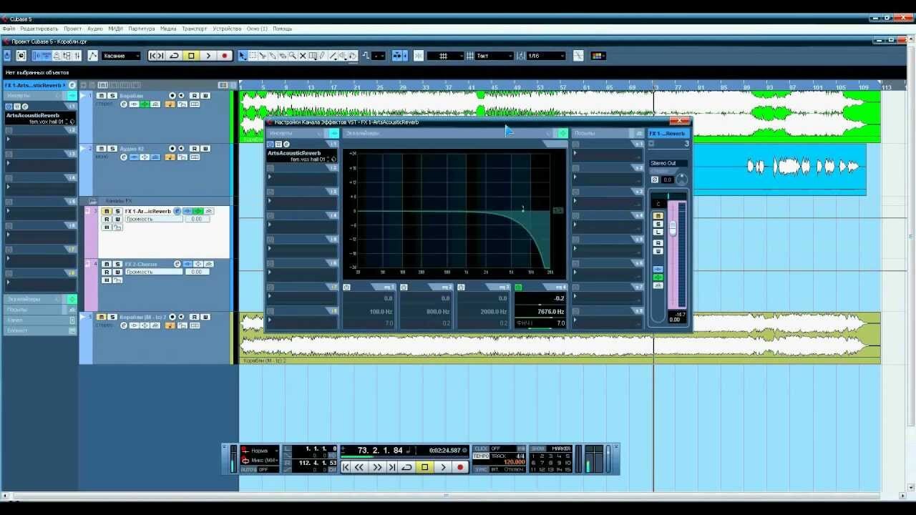Screen dimensions: 916x515
Task: Open the Помощь menu
Action: [x=282, y=29]
